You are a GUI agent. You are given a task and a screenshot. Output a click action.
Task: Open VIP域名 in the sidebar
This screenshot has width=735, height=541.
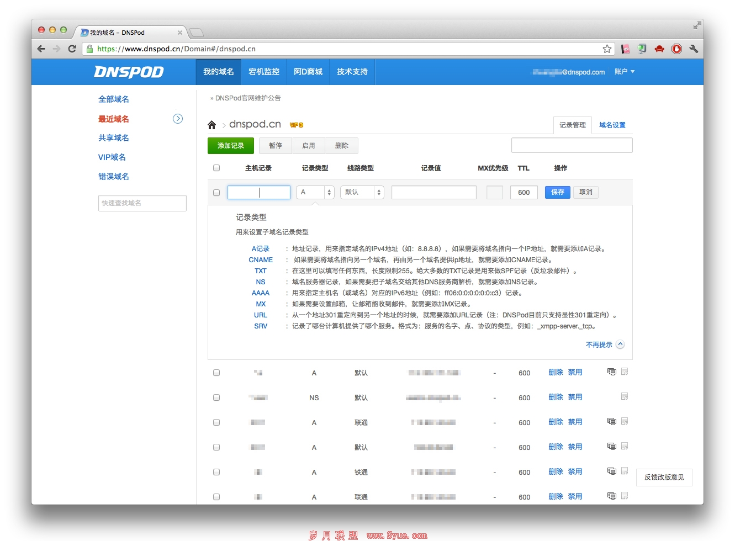coord(112,157)
